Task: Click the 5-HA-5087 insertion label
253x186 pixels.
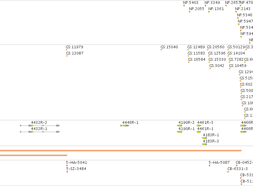Action: (x=219, y=163)
